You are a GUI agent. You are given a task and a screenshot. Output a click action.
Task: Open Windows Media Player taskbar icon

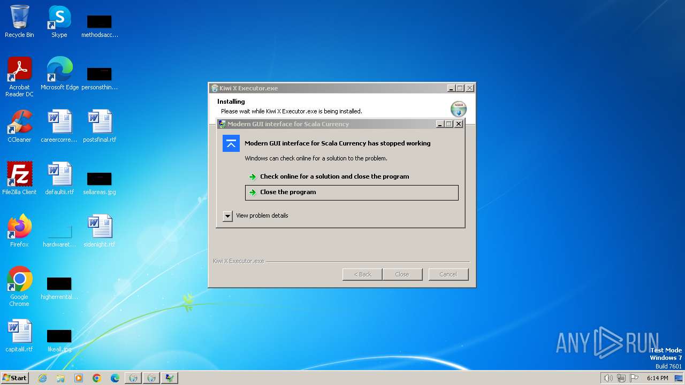[x=79, y=378]
